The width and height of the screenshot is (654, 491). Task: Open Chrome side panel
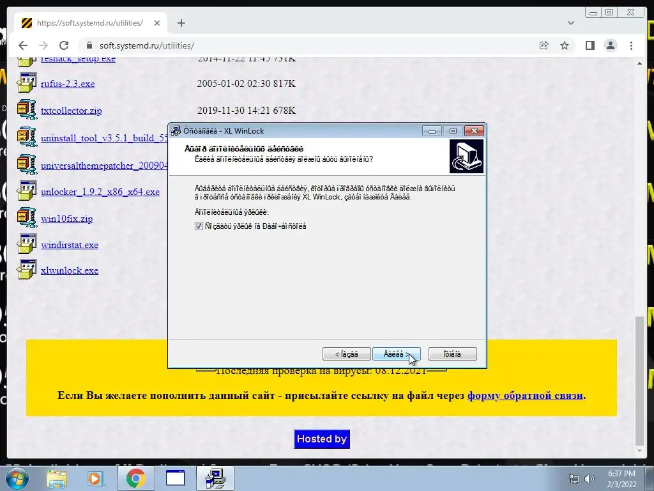[589, 45]
